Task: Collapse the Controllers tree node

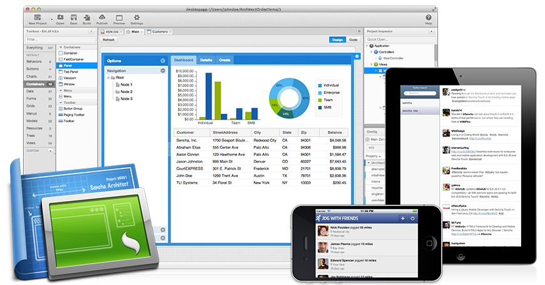Action: pyautogui.click(x=371, y=52)
